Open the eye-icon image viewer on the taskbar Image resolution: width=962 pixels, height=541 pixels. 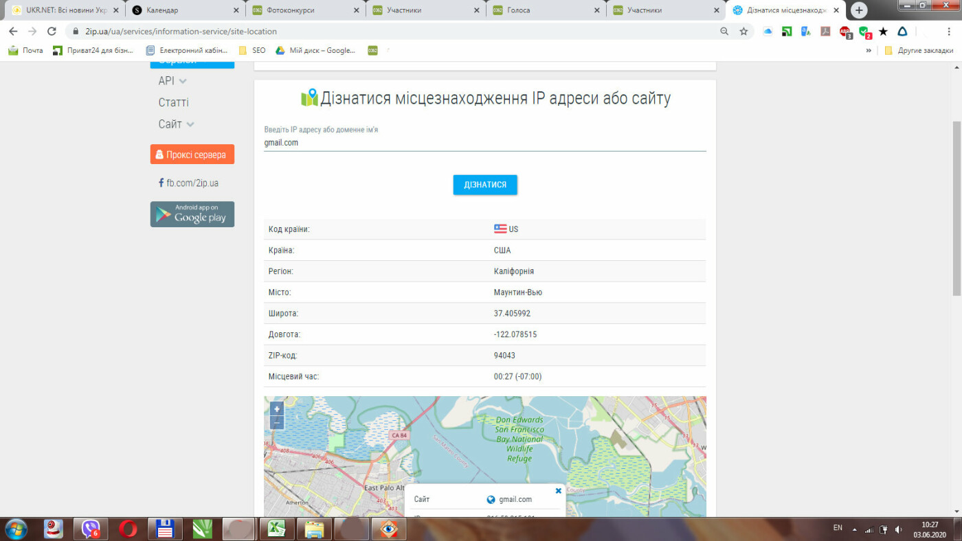click(x=388, y=529)
